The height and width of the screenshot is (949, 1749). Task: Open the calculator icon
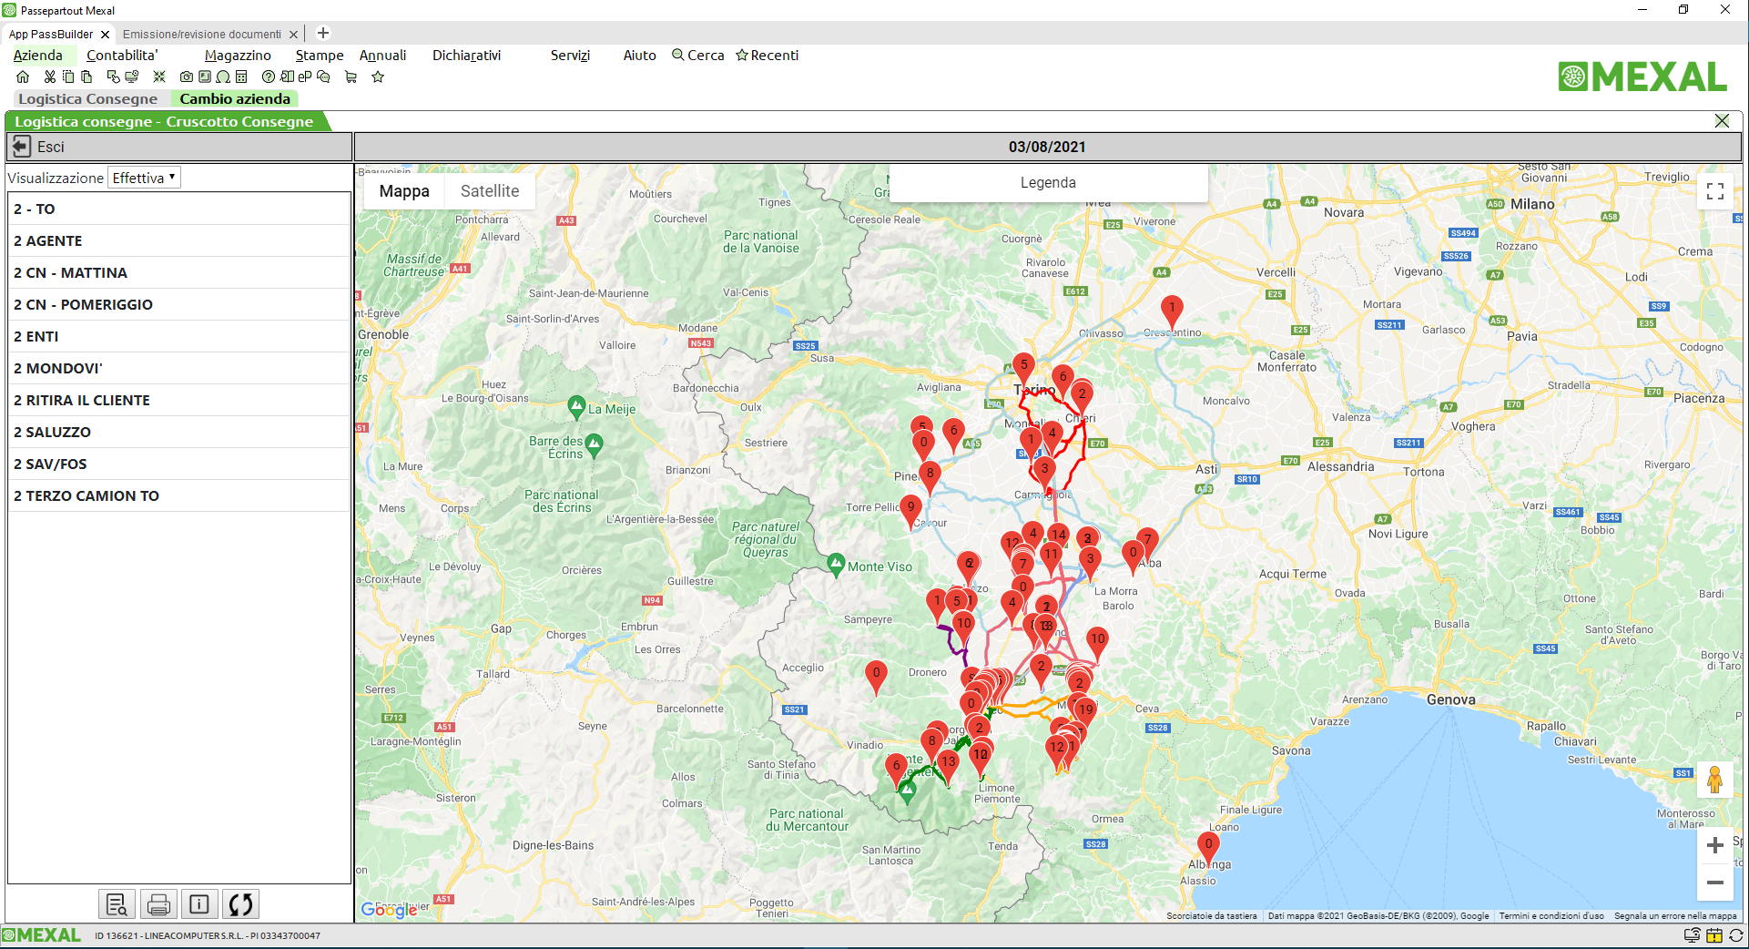(241, 77)
